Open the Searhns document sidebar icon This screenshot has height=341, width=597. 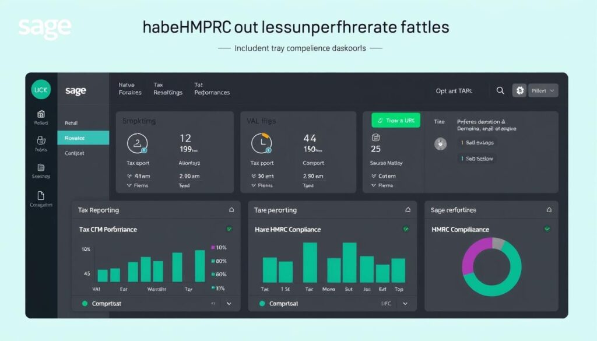(41, 167)
